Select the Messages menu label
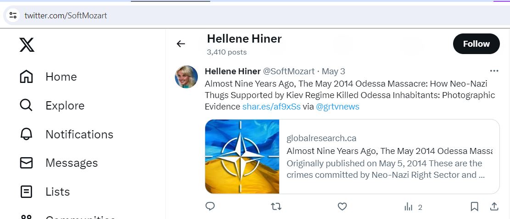 [72, 163]
